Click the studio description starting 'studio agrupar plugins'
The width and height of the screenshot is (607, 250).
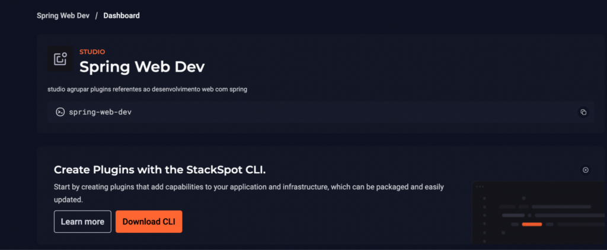coord(147,89)
